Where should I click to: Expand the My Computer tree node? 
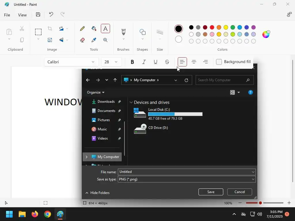(x=86, y=157)
